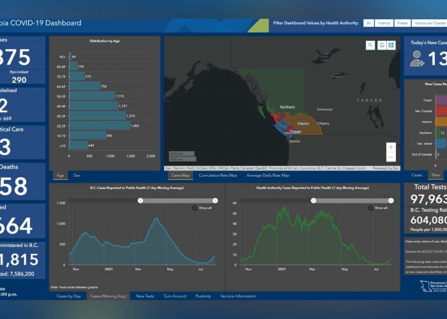Viewport: 447px width, 319px height.
Task: Show the Cases by Day tab
Action: [68, 296]
